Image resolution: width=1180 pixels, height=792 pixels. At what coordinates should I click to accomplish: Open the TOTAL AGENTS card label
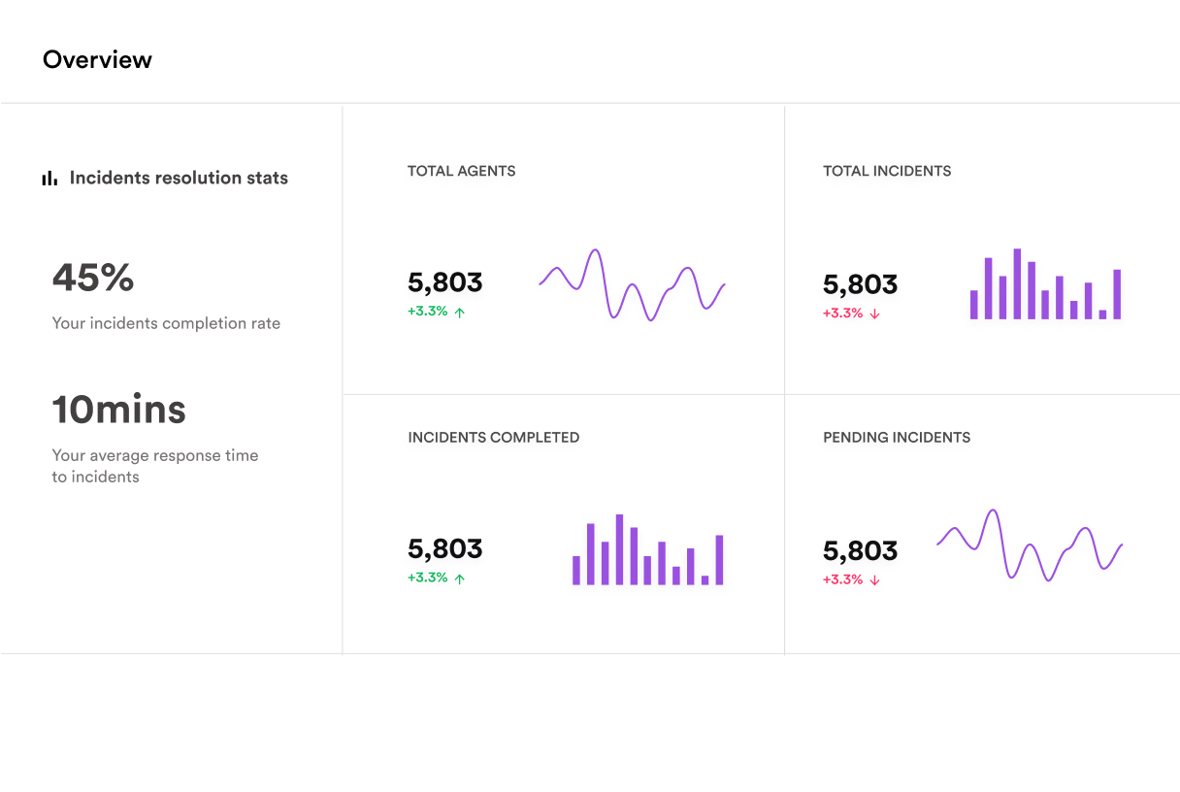(461, 171)
